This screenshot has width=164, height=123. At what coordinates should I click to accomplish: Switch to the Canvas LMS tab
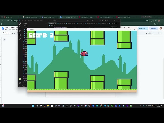[12, 17]
